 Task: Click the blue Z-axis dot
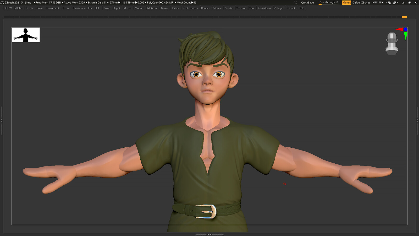(406, 29)
